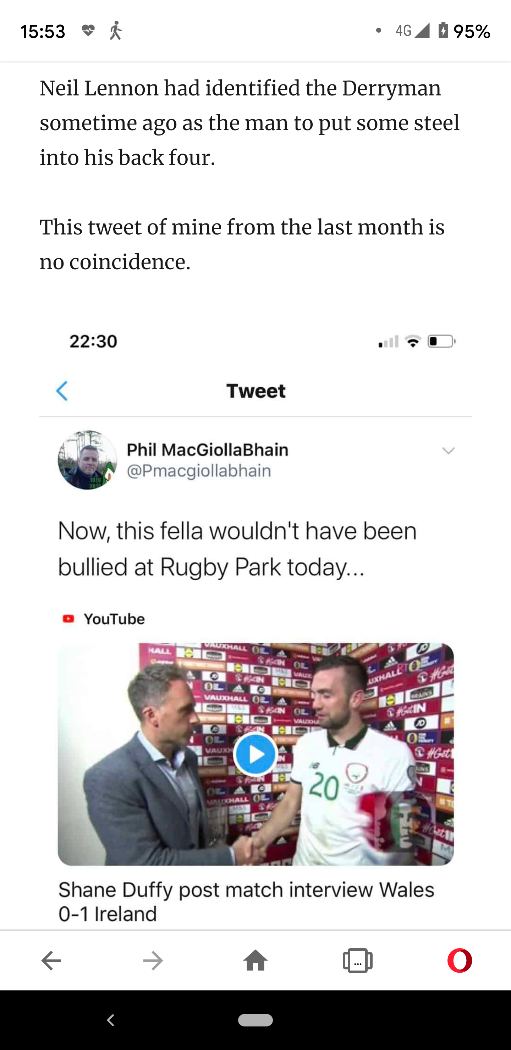Open Phil MacGiollaBhain profile picture

click(x=87, y=460)
